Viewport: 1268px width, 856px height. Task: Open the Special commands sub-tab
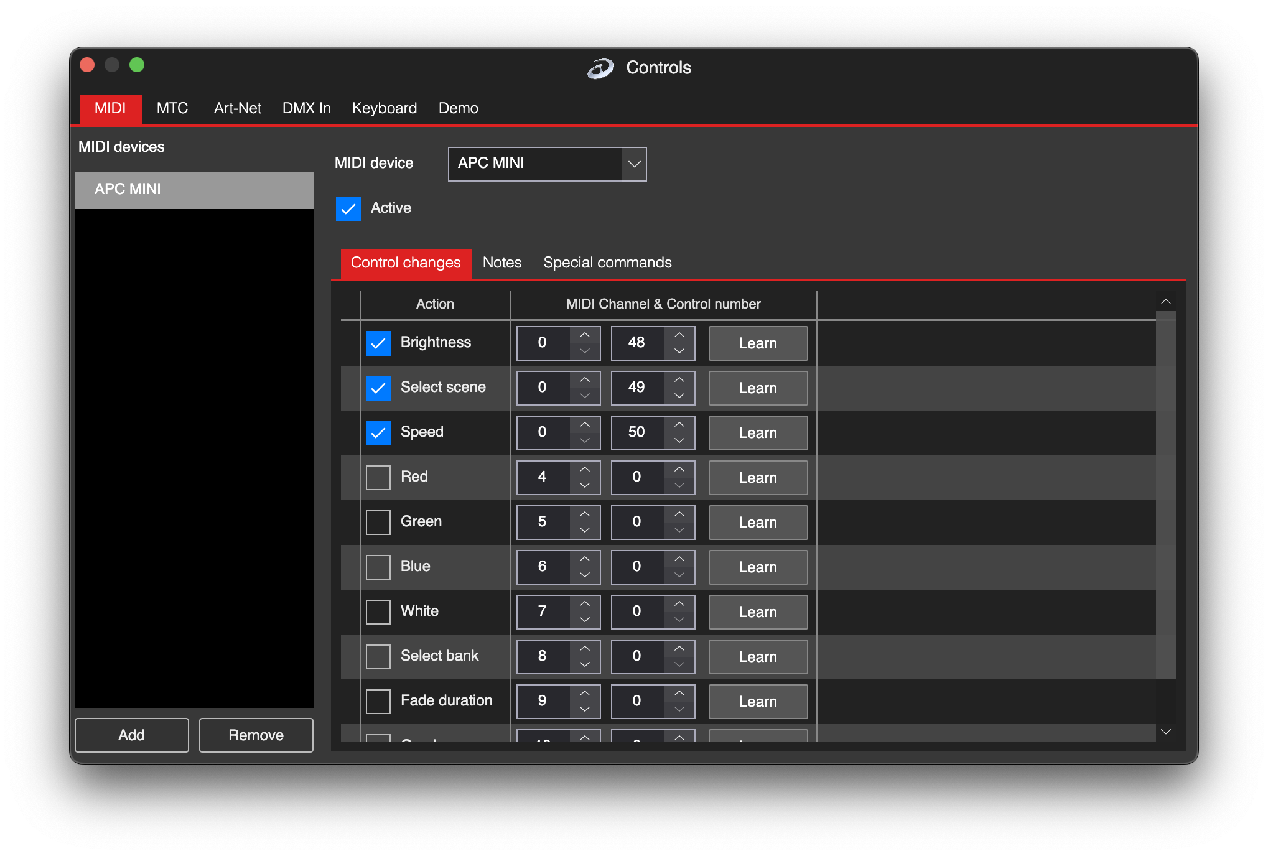[x=608, y=263]
